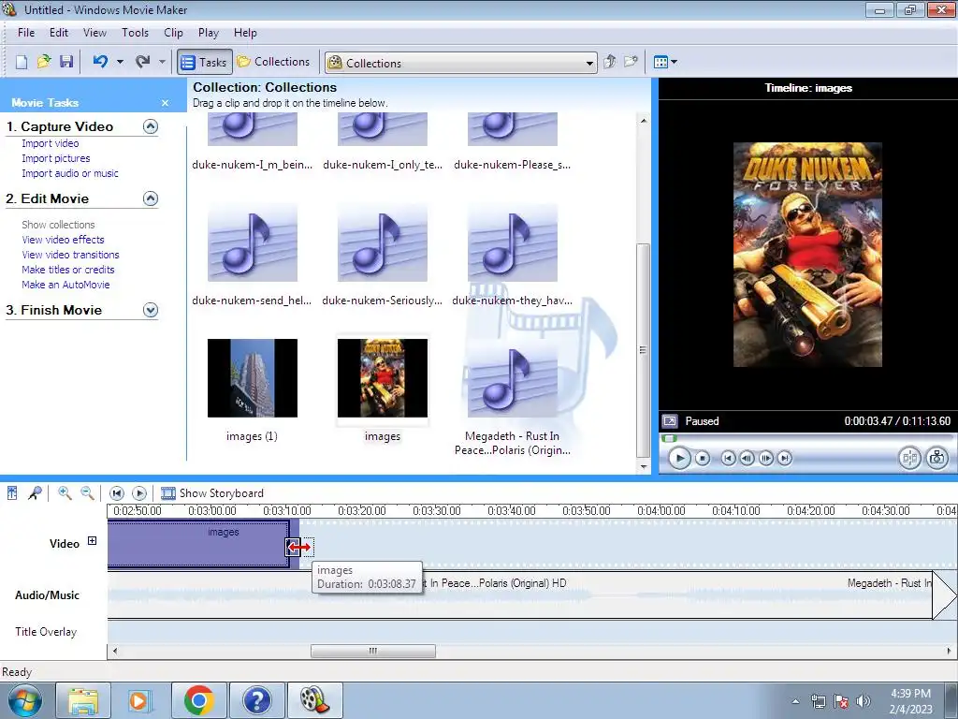Collapse the Capture Video section
The image size is (958, 719).
151,126
